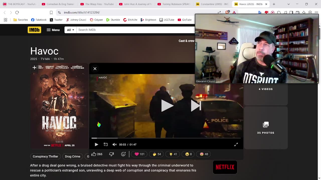Open the tab search dropdown arrow

click(288, 4)
